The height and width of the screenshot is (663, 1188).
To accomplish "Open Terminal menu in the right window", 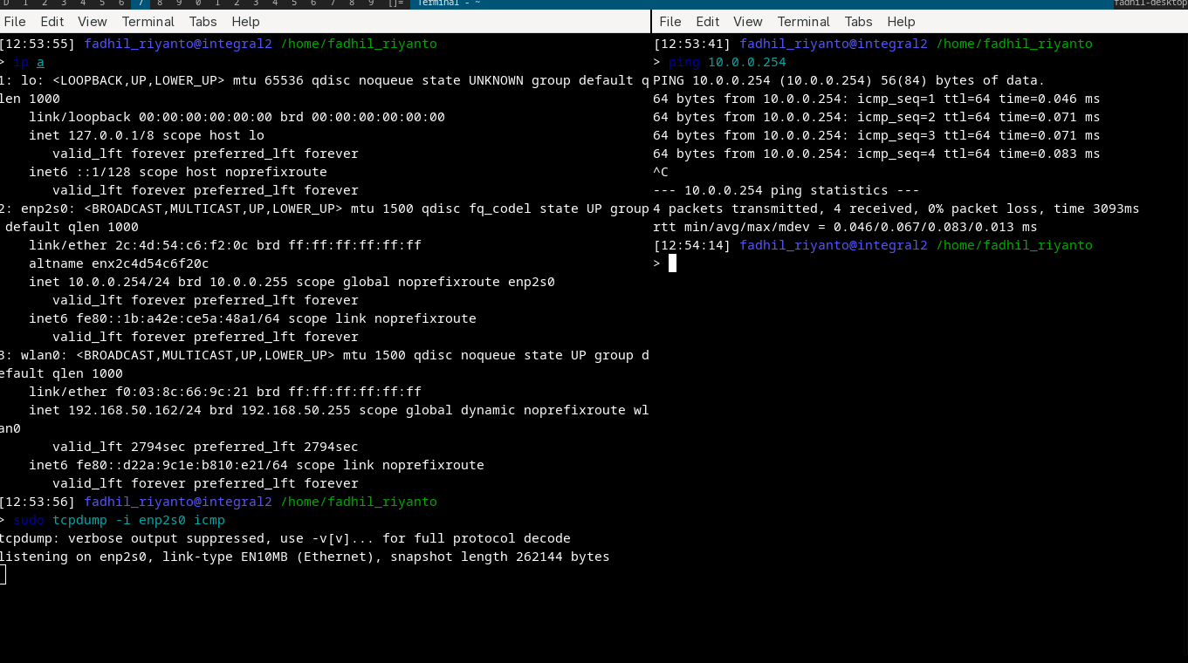I will pyautogui.click(x=803, y=21).
